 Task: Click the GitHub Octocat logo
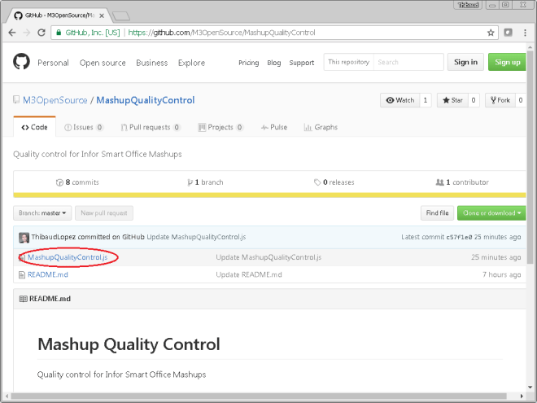(22, 62)
